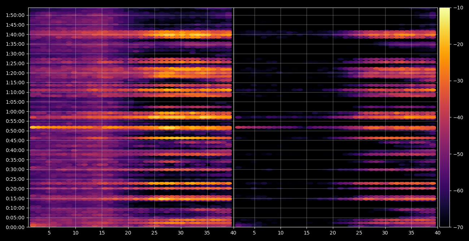Click the −70 colorbar tick label
This screenshot has height=241, width=469.
point(458,227)
